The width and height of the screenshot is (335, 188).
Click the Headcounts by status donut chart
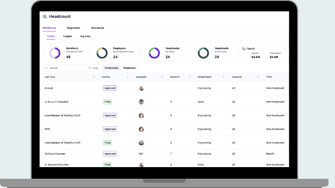click(x=154, y=53)
